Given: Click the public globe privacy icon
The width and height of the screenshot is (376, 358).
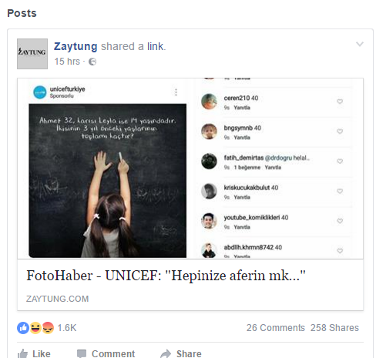Looking at the screenshot, I should pyautogui.click(x=92, y=62).
